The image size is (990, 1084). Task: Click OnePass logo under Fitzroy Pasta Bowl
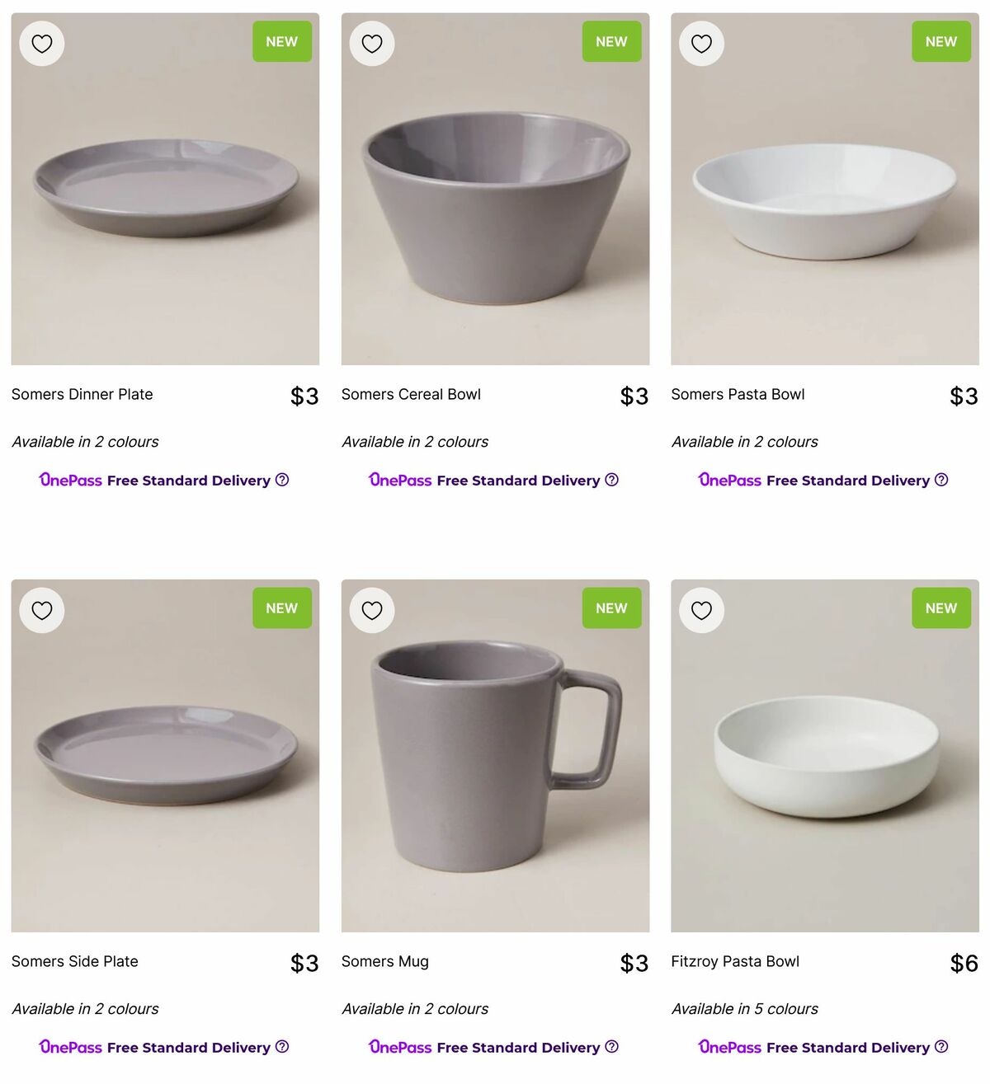pos(730,1047)
